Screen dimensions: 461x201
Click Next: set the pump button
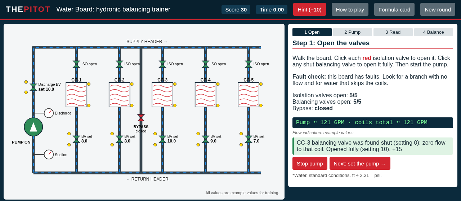point(360,163)
